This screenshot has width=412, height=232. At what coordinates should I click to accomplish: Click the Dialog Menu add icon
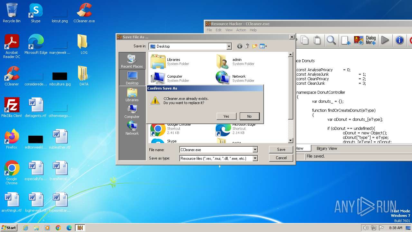click(x=371, y=40)
